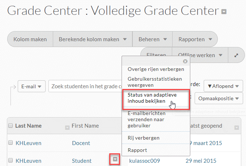Image resolution: width=246 pixels, height=166 pixels.
Task: Click the student search input field
Action: pos(85,86)
